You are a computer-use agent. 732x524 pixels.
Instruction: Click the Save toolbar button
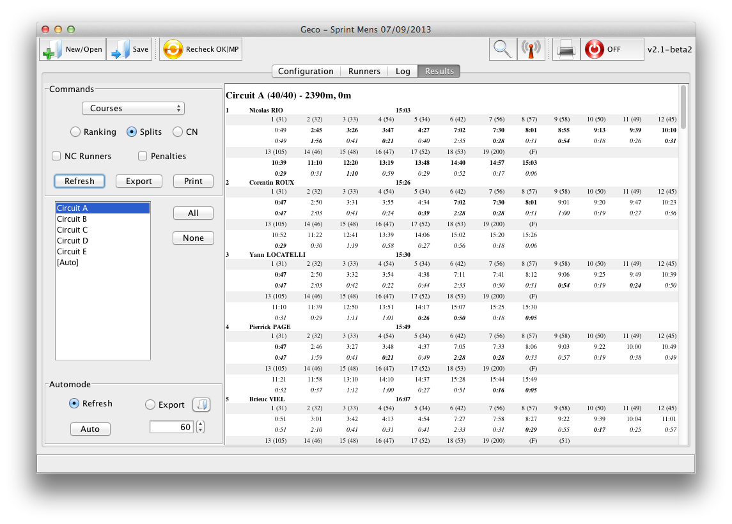tap(130, 49)
